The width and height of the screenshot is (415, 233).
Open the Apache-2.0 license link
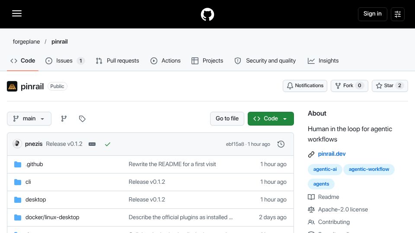(x=343, y=210)
